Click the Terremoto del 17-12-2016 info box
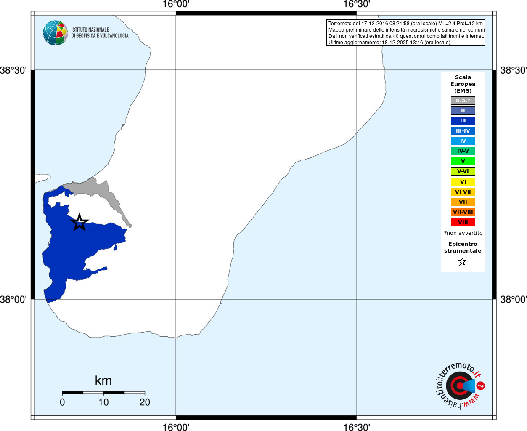The image size is (527, 431). (x=406, y=33)
